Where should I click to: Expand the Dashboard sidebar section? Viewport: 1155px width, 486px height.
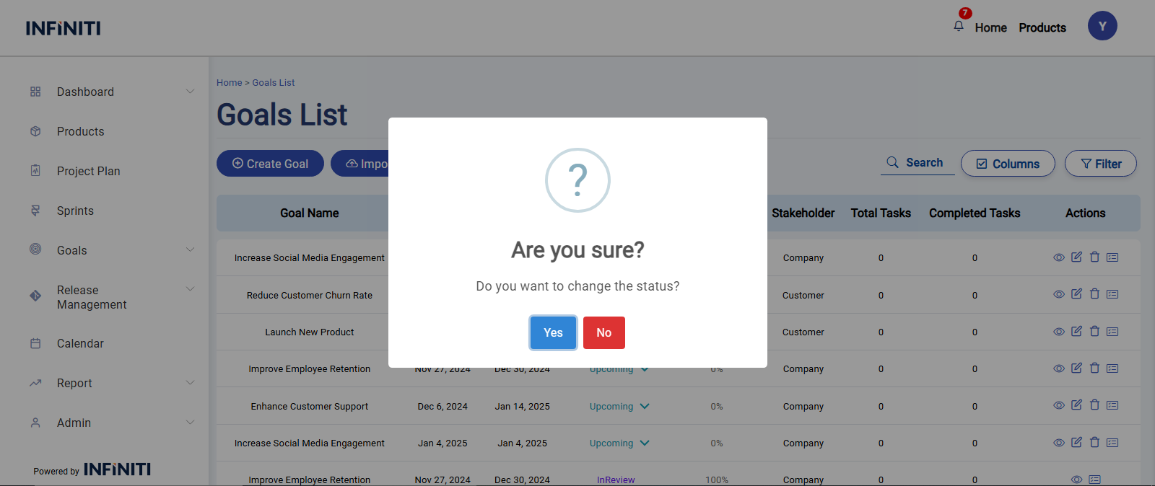pos(190,92)
